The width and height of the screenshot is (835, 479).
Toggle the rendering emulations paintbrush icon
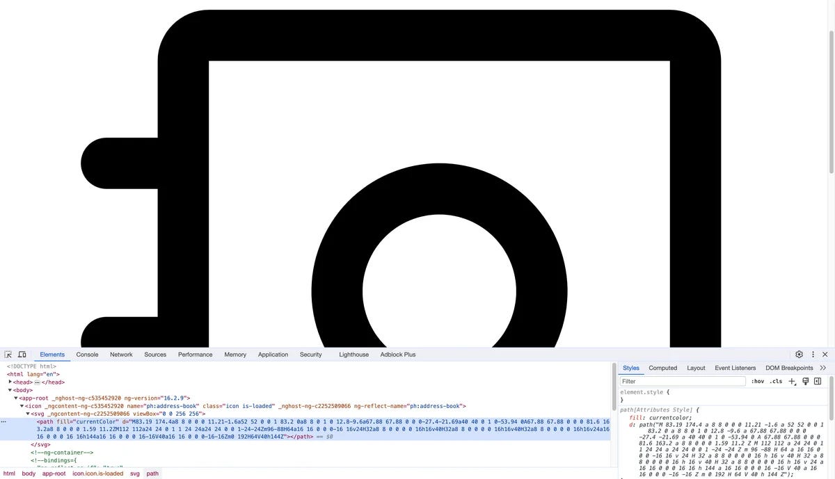coord(806,381)
